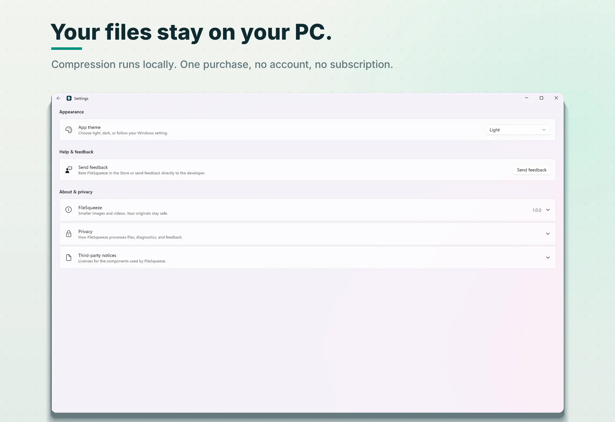The height and width of the screenshot is (422, 615).
Task: Click the 'Compression runs locally' subtitle
Action: tap(222, 64)
